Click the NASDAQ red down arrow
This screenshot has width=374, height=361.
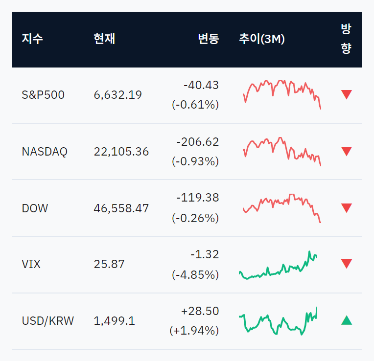(x=346, y=151)
